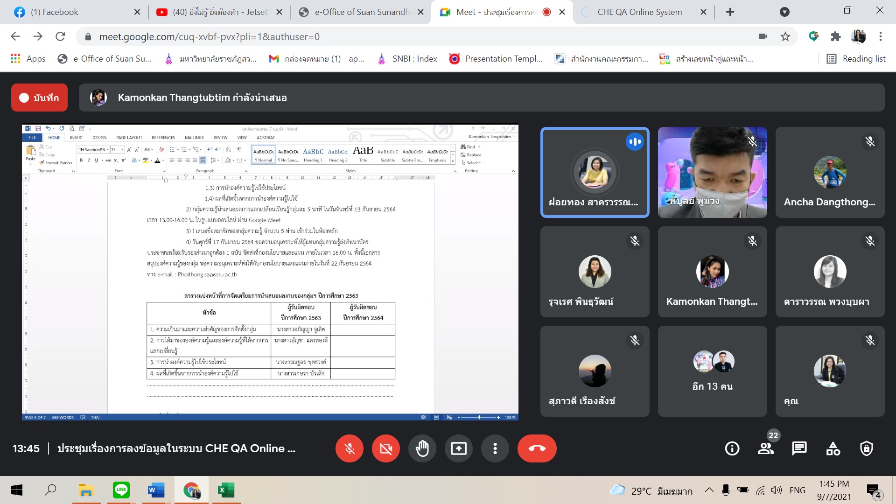Click the red บันทึก recording button
The image size is (896, 504).
[39, 98]
